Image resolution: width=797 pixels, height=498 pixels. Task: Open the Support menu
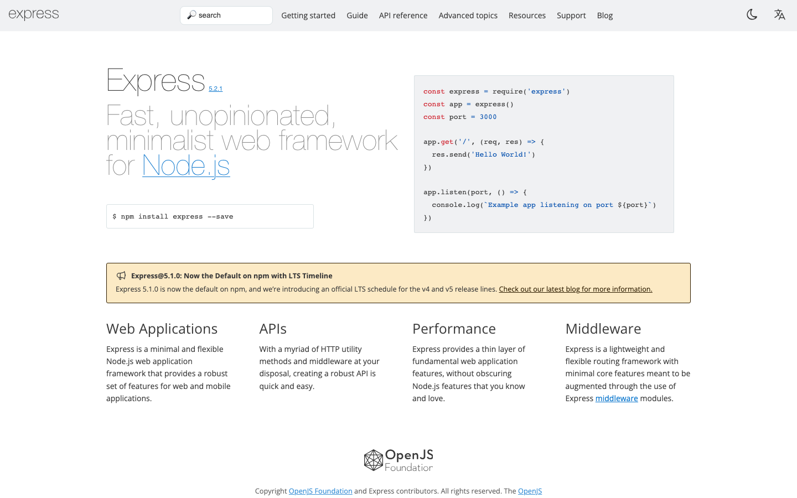571,15
